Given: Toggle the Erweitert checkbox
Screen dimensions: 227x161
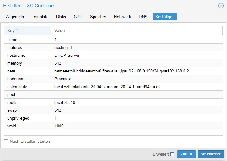Looking at the screenshot, I should click(172, 154).
